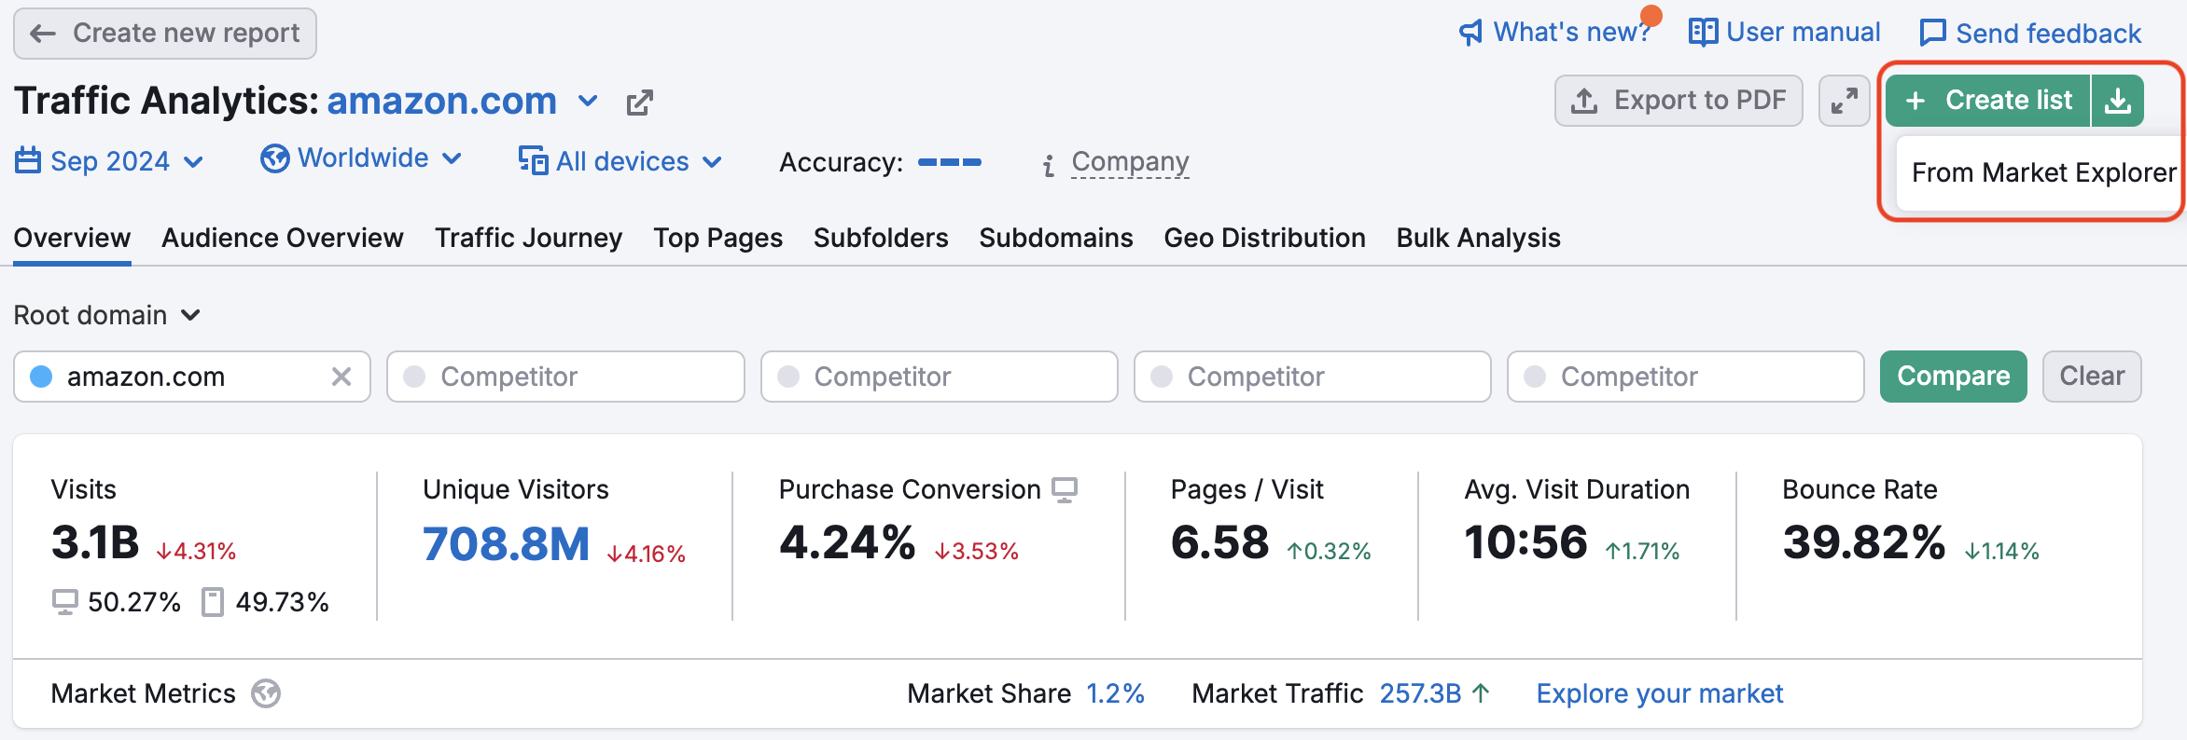Go to the Subdomains tab
Image resolution: width=2187 pixels, height=740 pixels.
pyautogui.click(x=1056, y=239)
